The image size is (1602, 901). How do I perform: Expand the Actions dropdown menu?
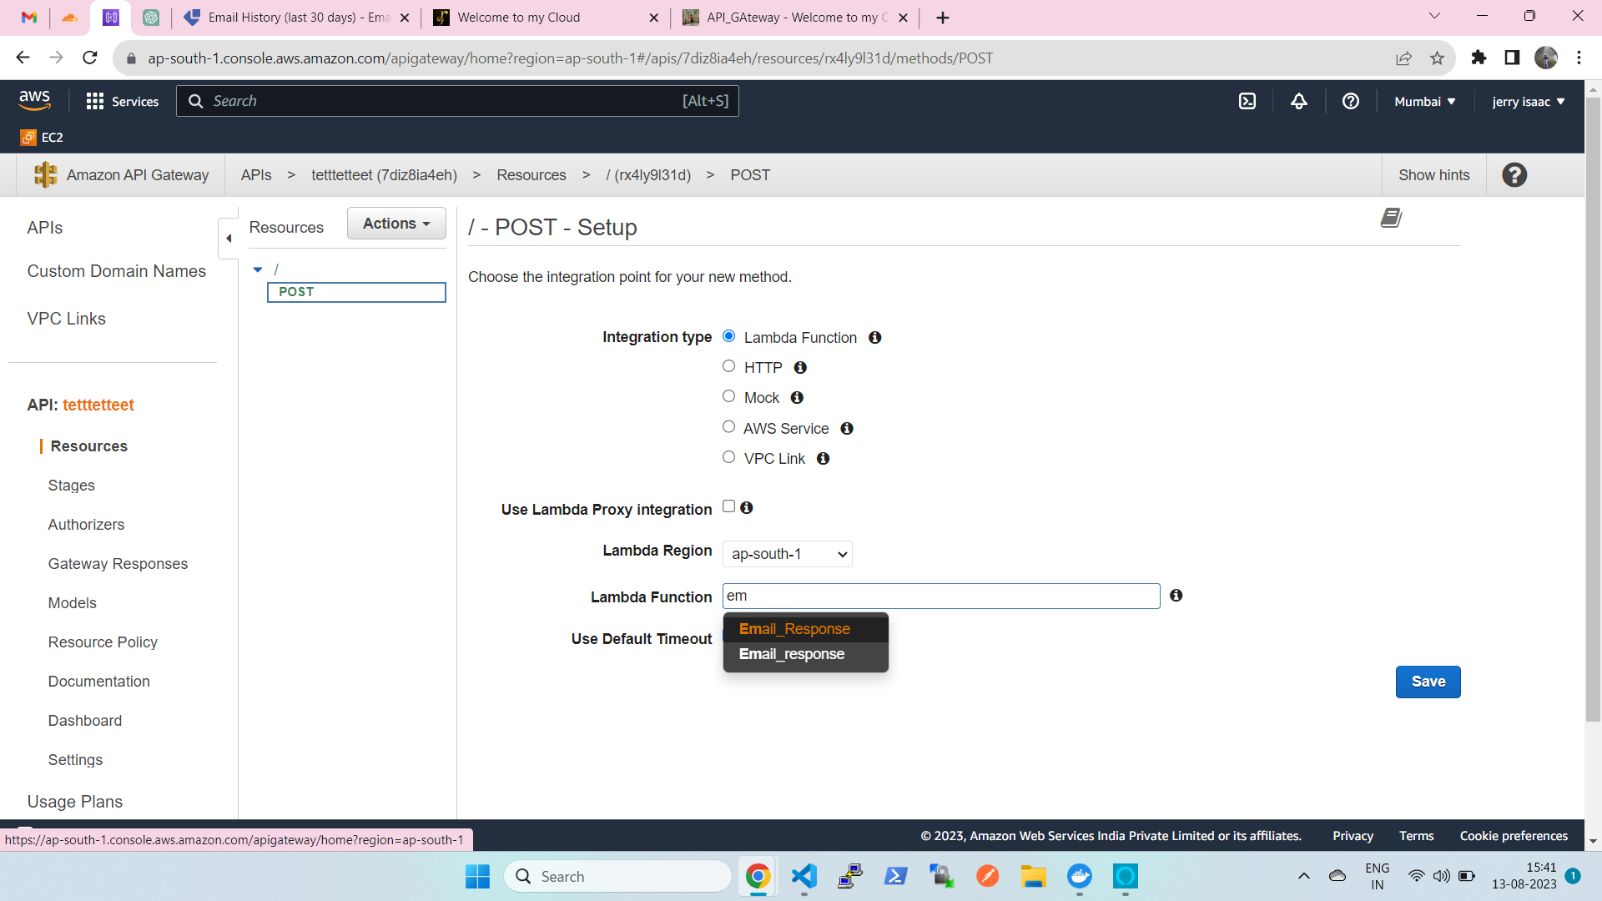(396, 224)
